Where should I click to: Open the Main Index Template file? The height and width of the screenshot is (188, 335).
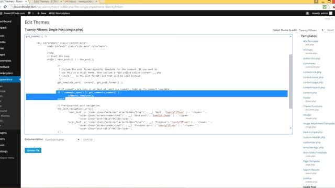[x=315, y=152]
